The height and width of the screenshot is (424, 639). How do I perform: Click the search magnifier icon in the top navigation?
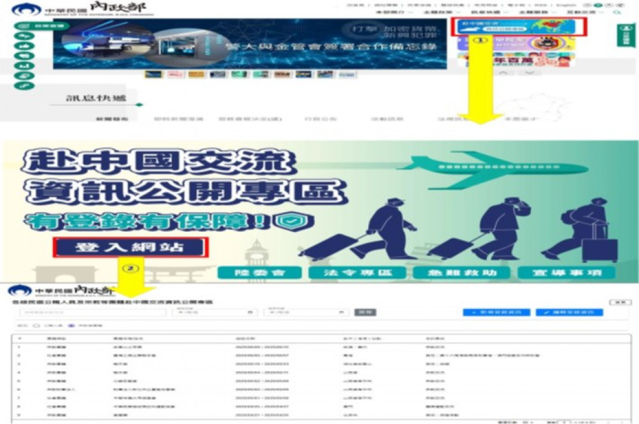pos(617,12)
